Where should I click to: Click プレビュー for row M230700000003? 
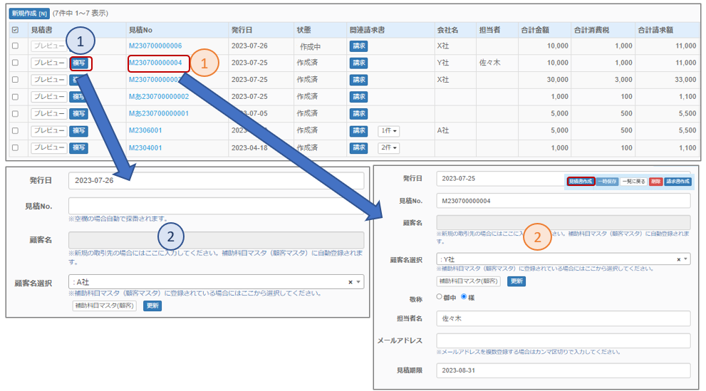(49, 80)
